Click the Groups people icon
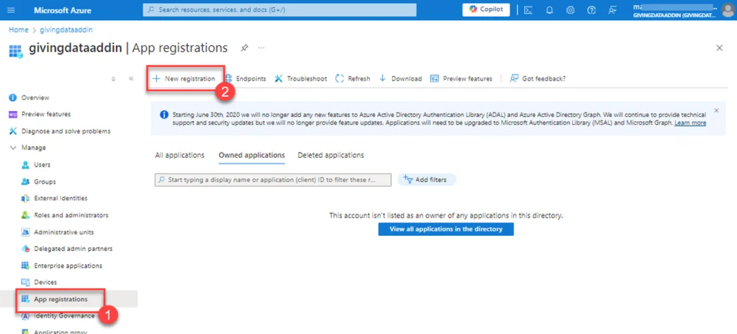737x334 pixels. (x=25, y=181)
